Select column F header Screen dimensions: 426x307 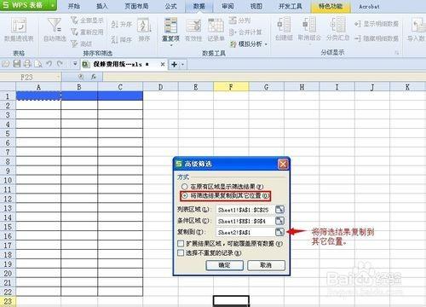click(x=231, y=87)
